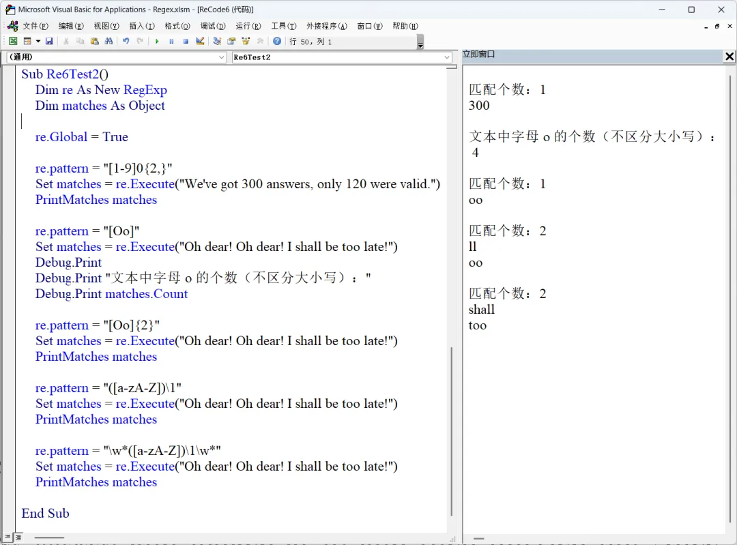Open the 帮助 menu
The height and width of the screenshot is (545, 737).
[405, 26]
